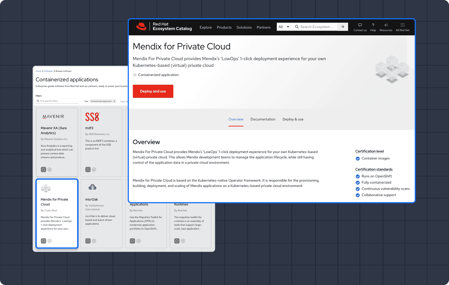Open the Resources megaphone icon
Viewport: 449px width, 285px height.
coord(386,25)
